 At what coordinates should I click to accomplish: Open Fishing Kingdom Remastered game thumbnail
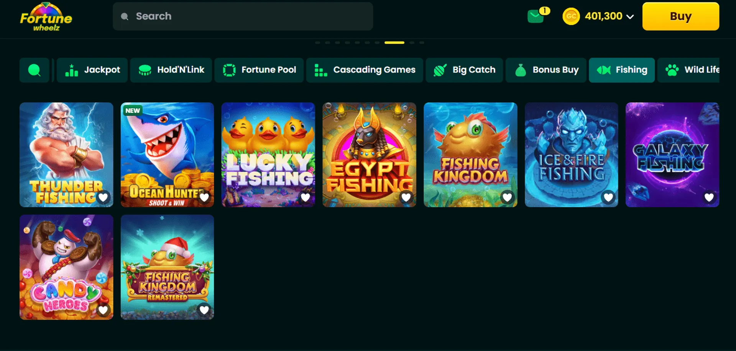pos(167,267)
